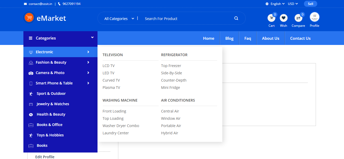The image size is (344, 159).
Task: Open the Front Loading link
Action: click(x=114, y=111)
